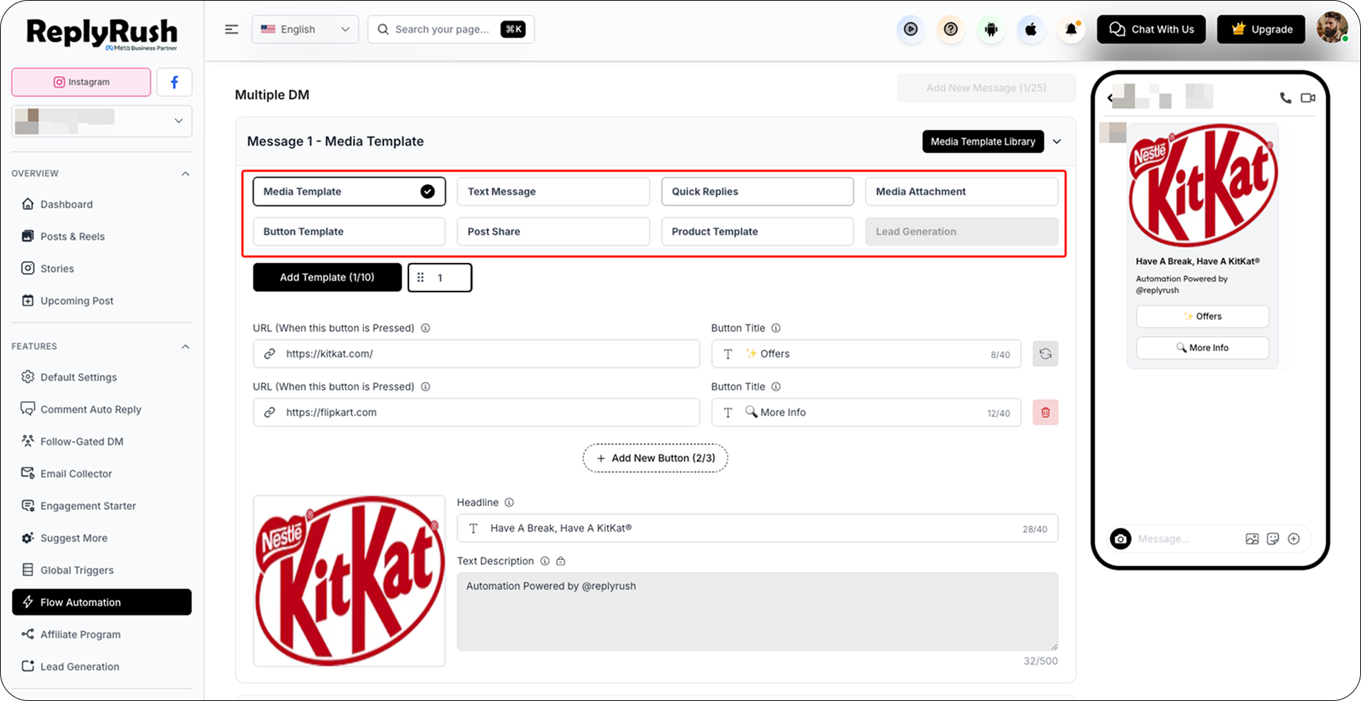Open the notifications bell icon

[x=1071, y=29]
